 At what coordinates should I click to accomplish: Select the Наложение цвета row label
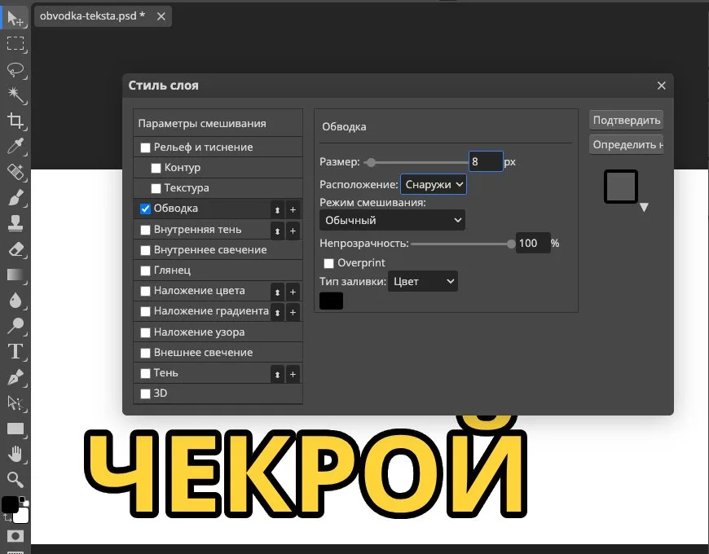coord(200,291)
